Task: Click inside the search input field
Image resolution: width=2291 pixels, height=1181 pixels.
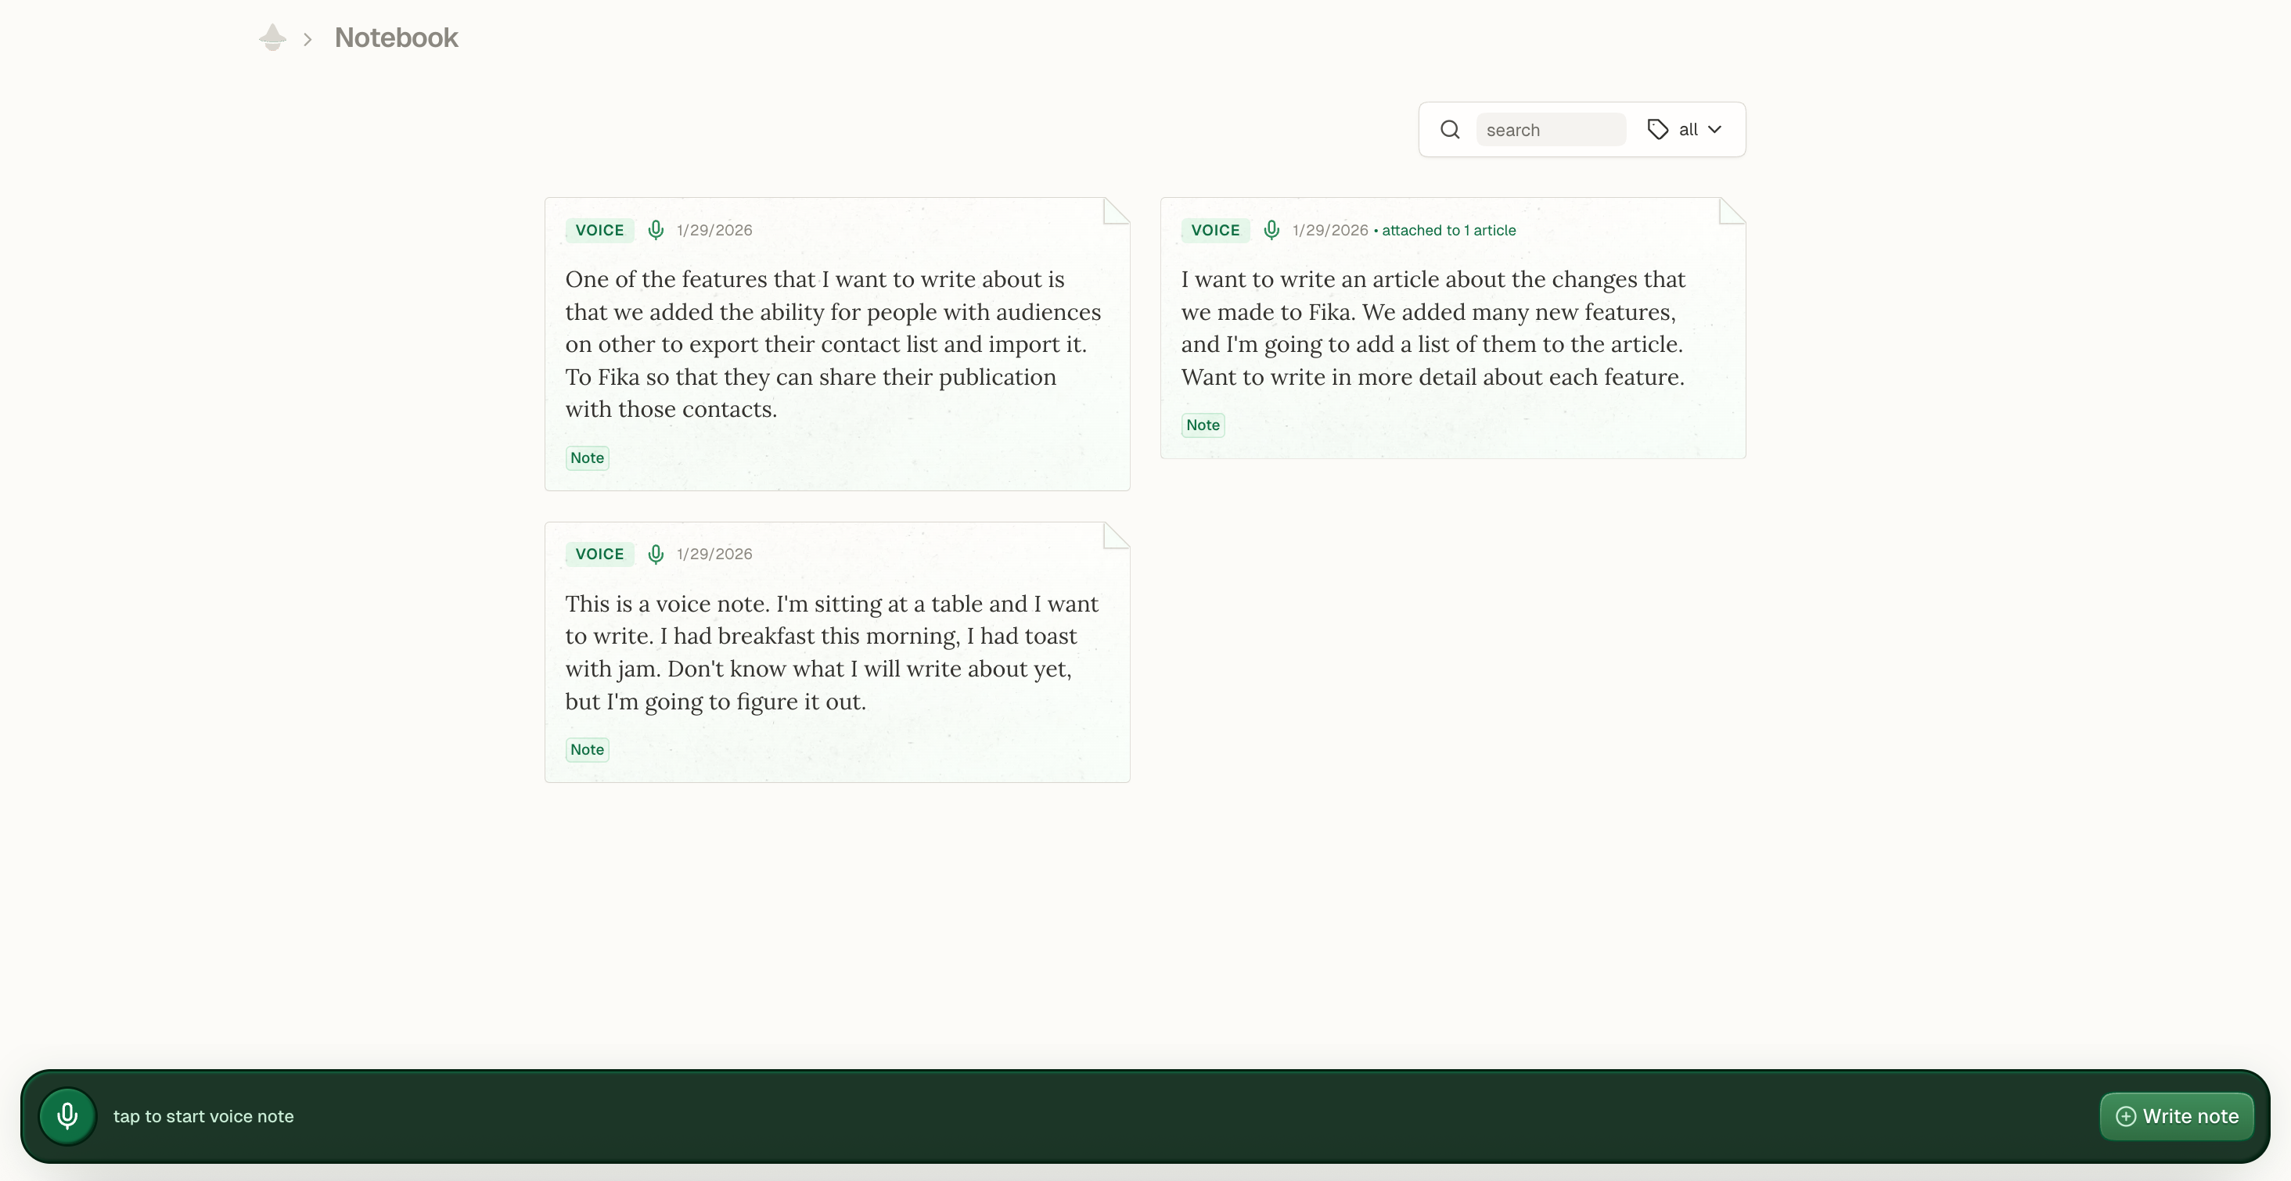Action: tap(1551, 129)
